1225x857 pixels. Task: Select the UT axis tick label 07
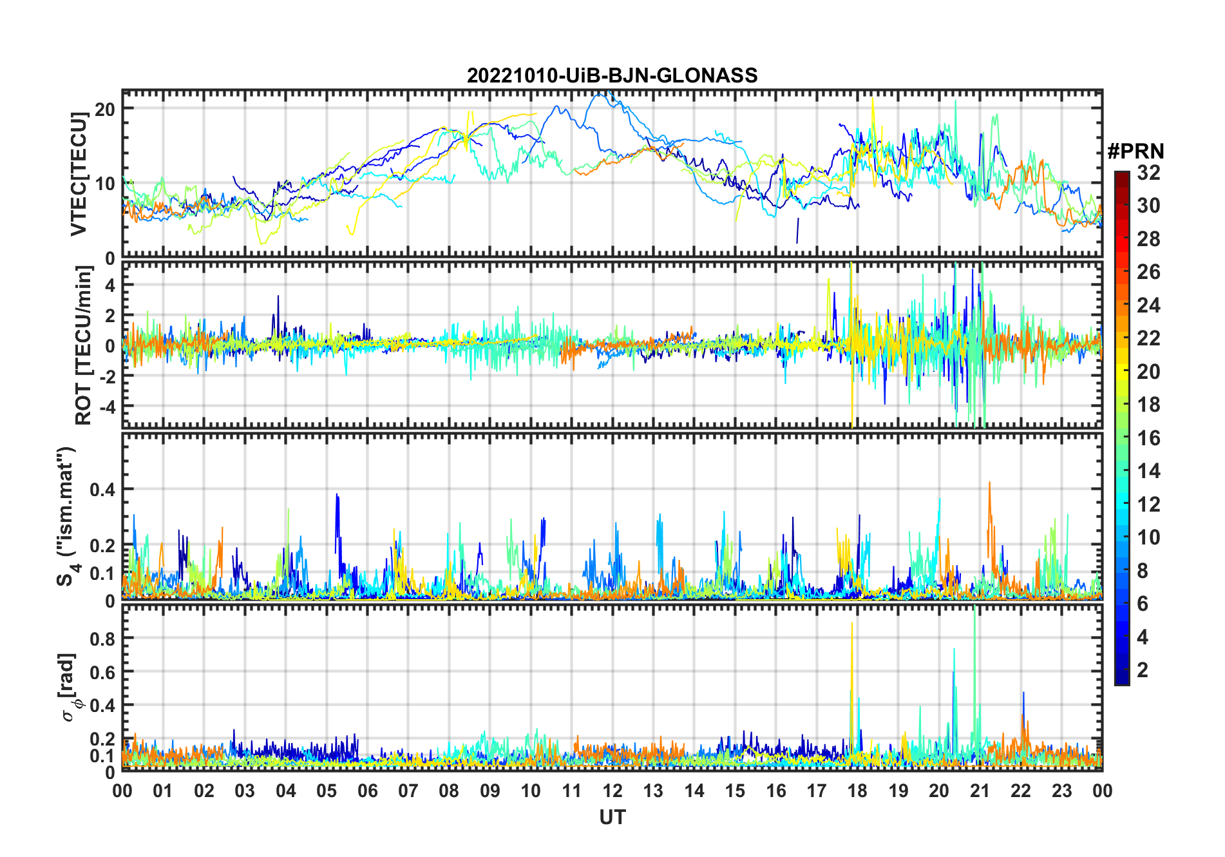pyautogui.click(x=408, y=791)
